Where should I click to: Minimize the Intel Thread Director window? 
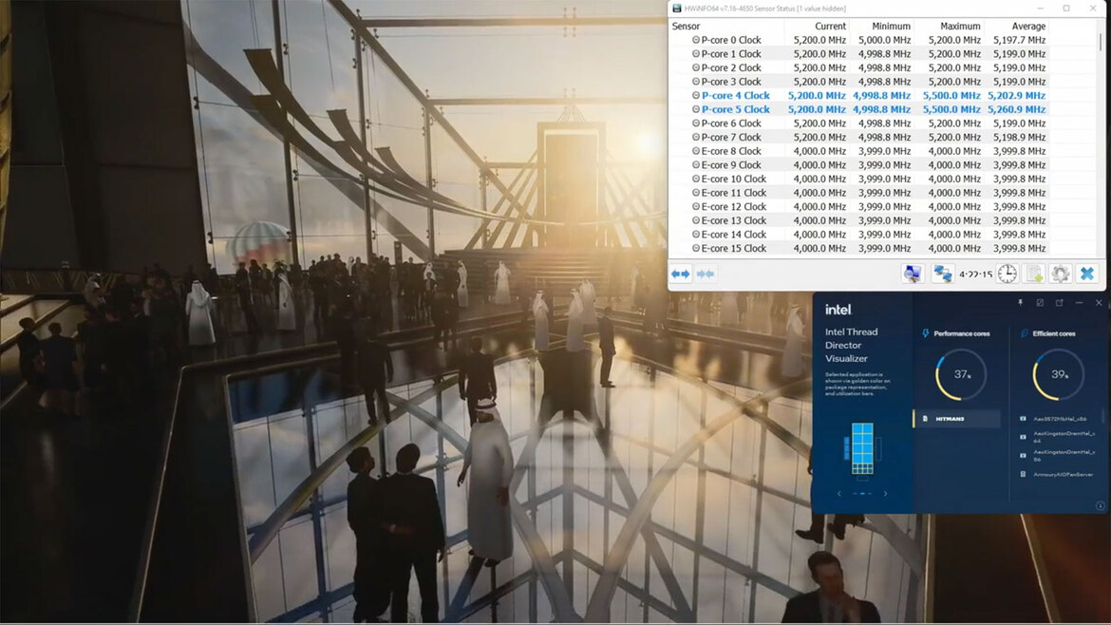click(x=1079, y=303)
